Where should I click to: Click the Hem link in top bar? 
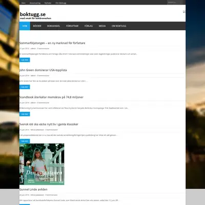pyautogui.click(x=24, y=3)
